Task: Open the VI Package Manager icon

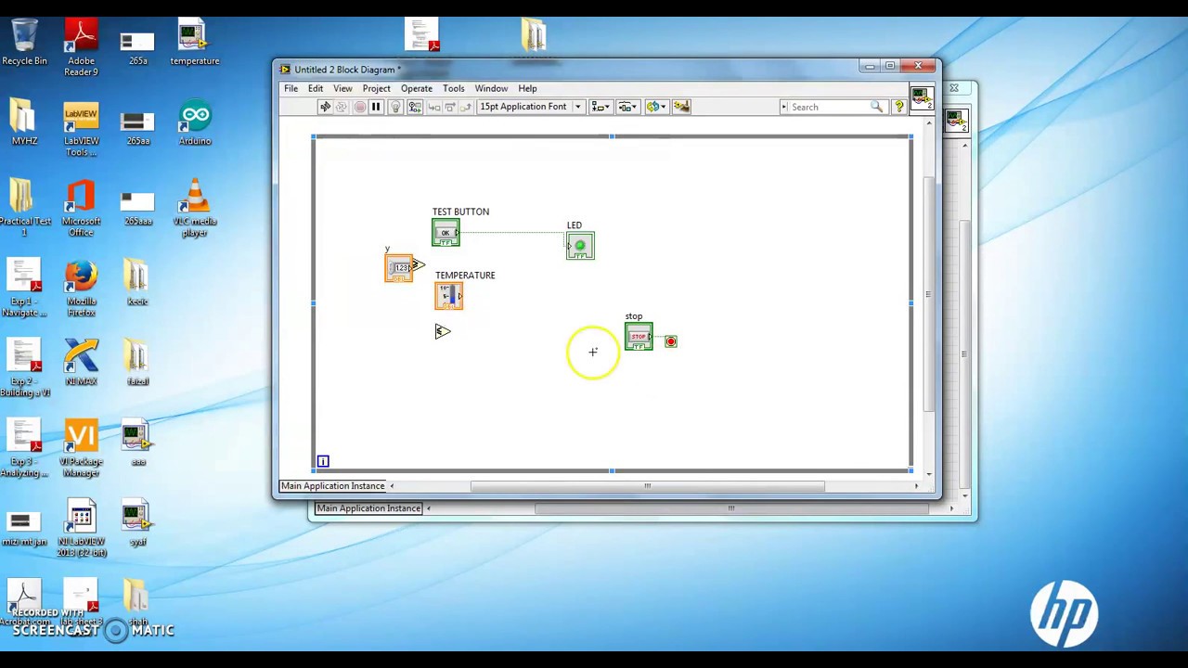Action: click(81, 448)
